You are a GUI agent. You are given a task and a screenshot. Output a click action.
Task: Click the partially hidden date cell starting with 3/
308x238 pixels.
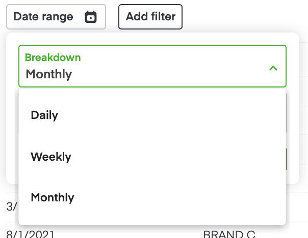[10, 206]
